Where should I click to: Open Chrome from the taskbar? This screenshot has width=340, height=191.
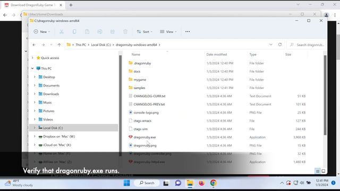pos(214,183)
